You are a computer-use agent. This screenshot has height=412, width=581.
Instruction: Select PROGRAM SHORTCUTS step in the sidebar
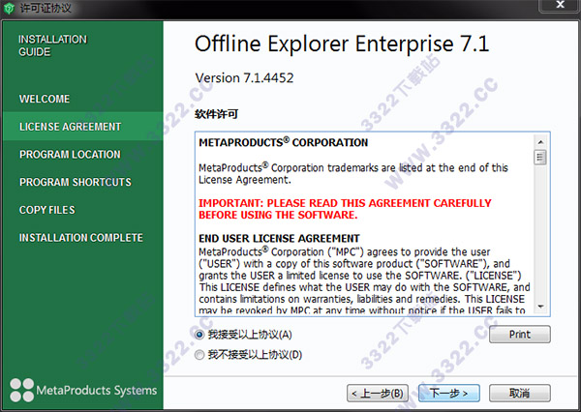(x=76, y=182)
